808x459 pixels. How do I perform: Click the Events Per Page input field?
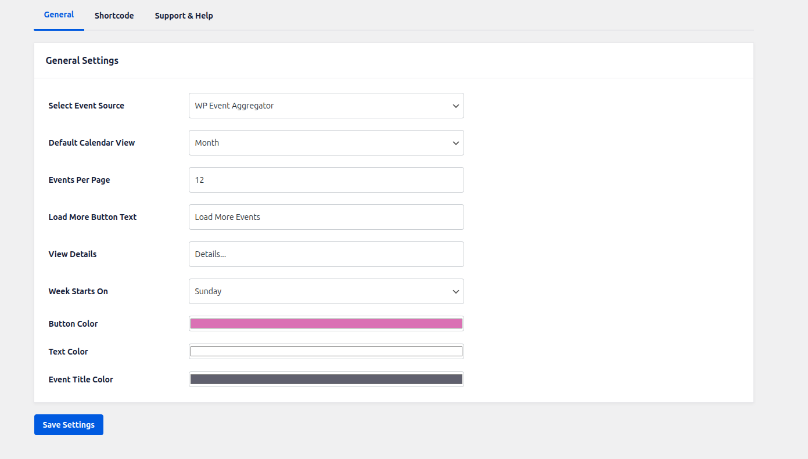click(x=326, y=180)
